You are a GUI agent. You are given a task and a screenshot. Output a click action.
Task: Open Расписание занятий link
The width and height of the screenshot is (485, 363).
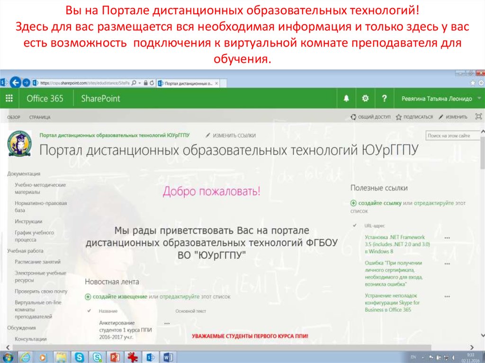coord(37,262)
